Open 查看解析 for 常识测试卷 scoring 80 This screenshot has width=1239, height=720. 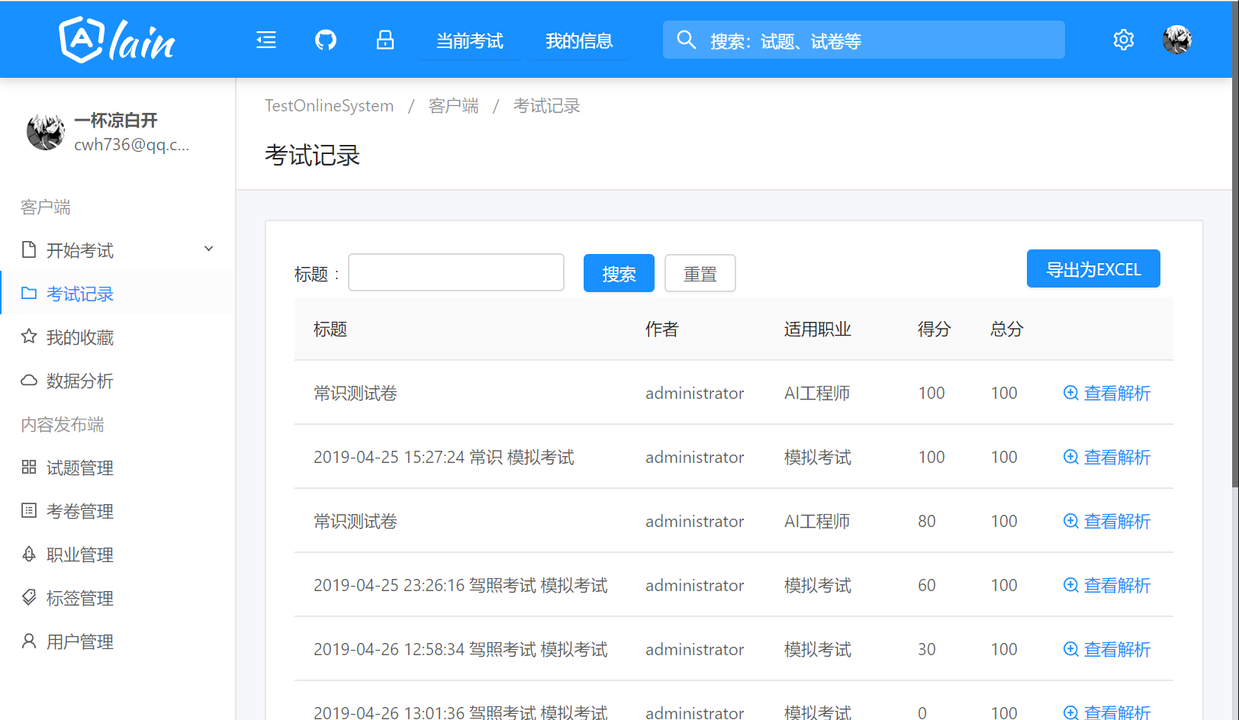point(1107,521)
